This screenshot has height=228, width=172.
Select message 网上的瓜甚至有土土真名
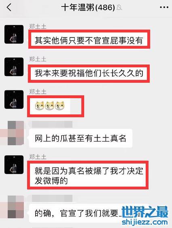tap(81, 138)
